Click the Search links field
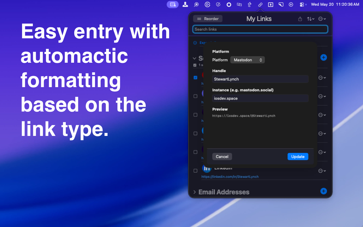 [260, 29]
